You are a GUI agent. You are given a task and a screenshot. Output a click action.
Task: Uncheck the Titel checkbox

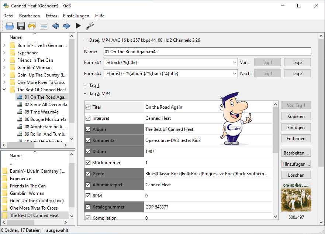88,107
